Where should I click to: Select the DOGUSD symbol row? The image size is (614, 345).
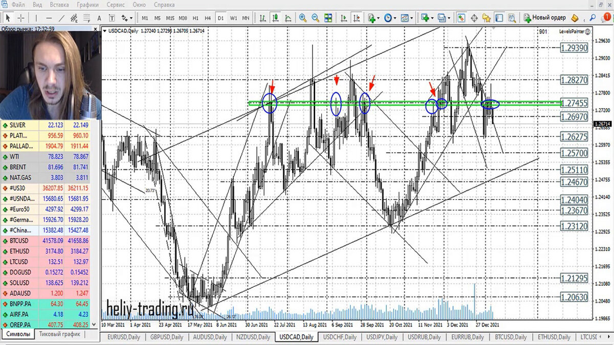click(45, 272)
